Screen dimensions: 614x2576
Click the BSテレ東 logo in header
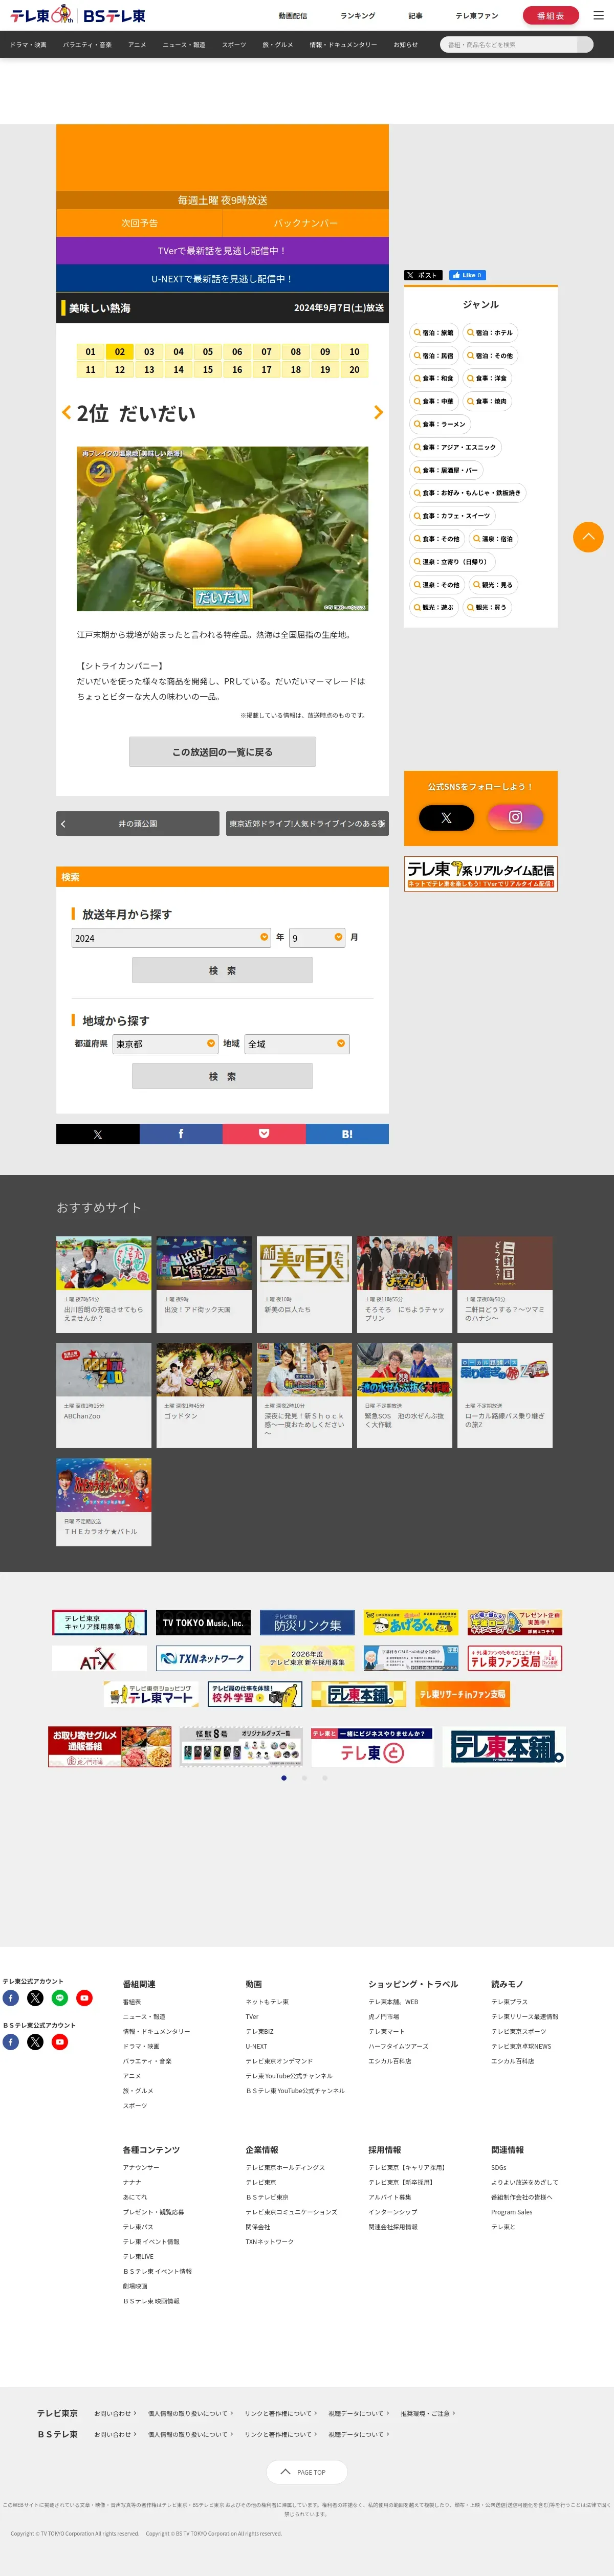[114, 15]
